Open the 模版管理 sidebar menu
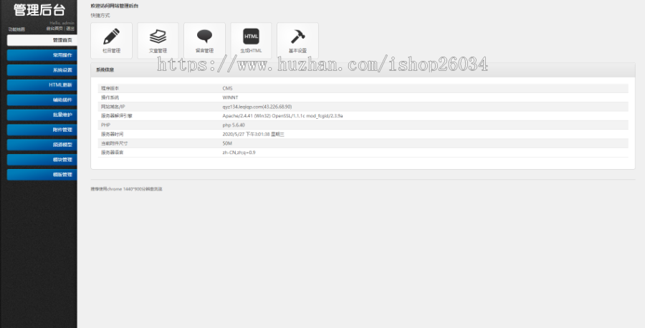The image size is (645, 328). [42, 175]
